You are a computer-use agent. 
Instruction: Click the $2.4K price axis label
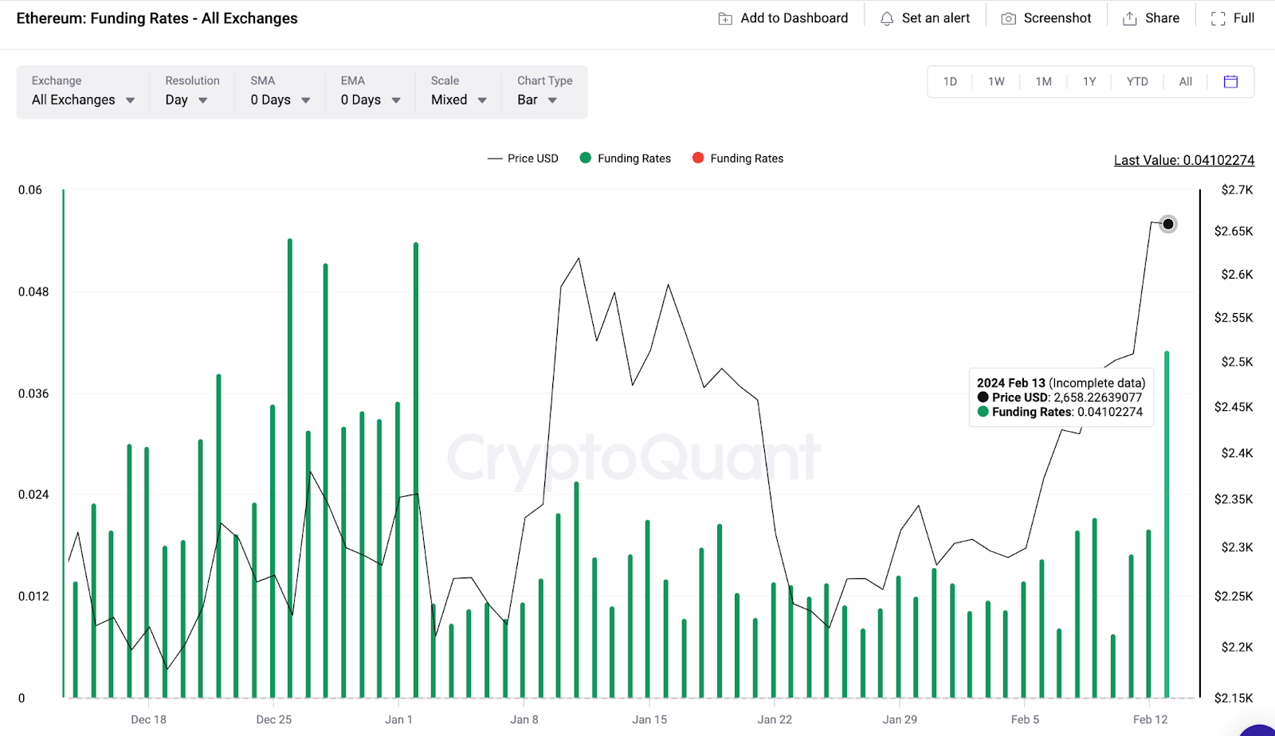[x=1237, y=453]
